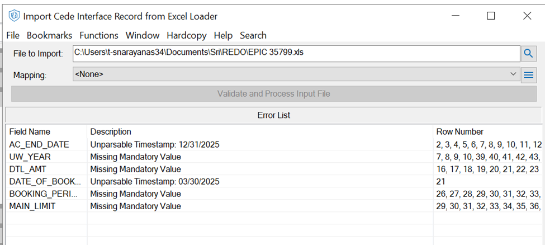Select the UW_YEAR field name cell
This screenshot has height=245, width=545.
pos(30,157)
